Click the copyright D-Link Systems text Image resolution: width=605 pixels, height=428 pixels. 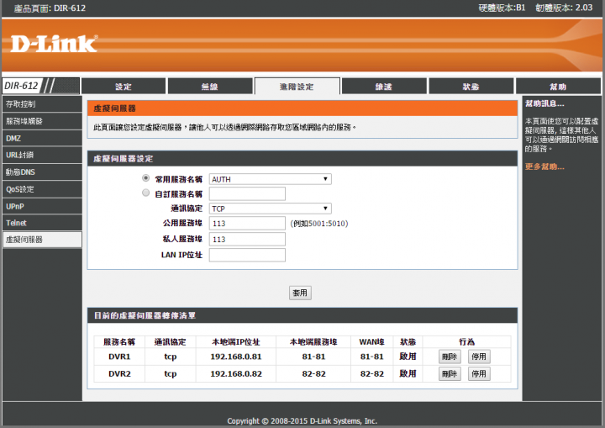[302, 420]
